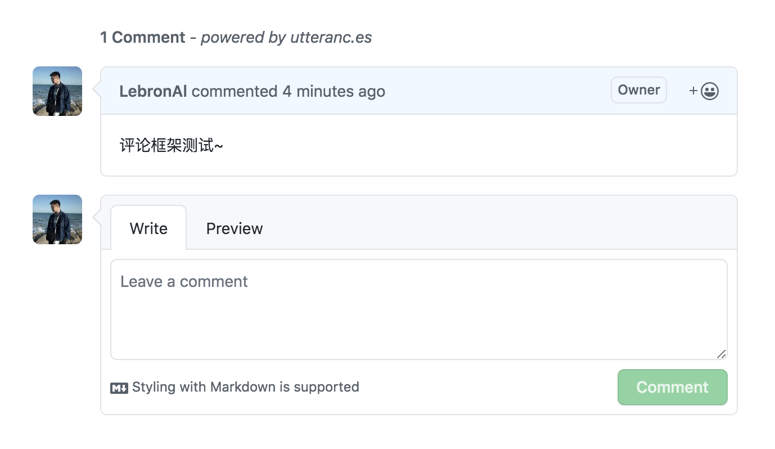Click the 1 Comment heading

pos(142,37)
